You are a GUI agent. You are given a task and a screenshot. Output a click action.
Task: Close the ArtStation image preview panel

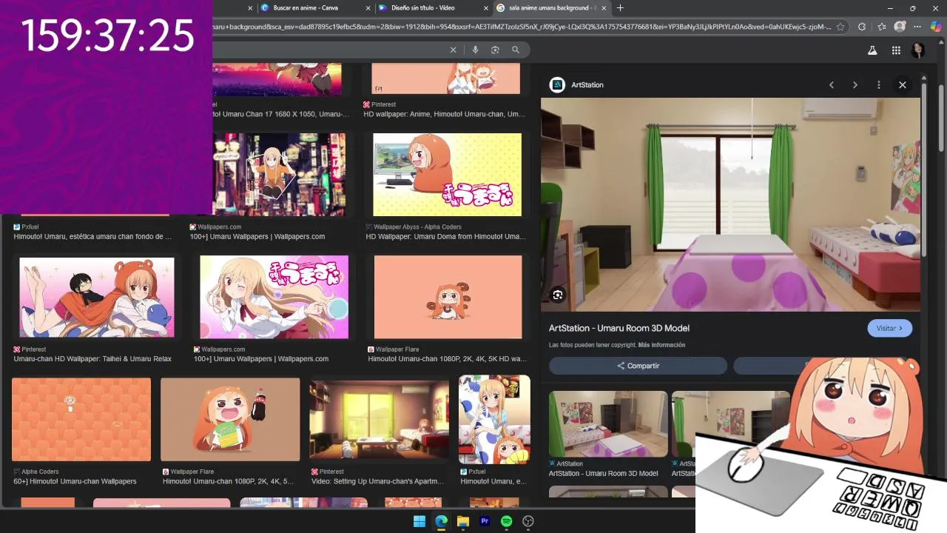pyautogui.click(x=903, y=85)
